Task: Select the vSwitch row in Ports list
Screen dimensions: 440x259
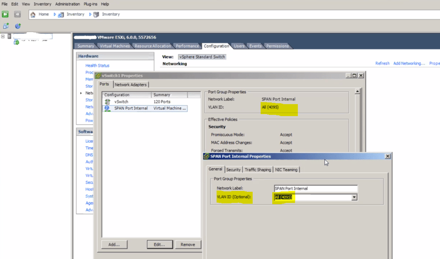Action: (x=145, y=102)
